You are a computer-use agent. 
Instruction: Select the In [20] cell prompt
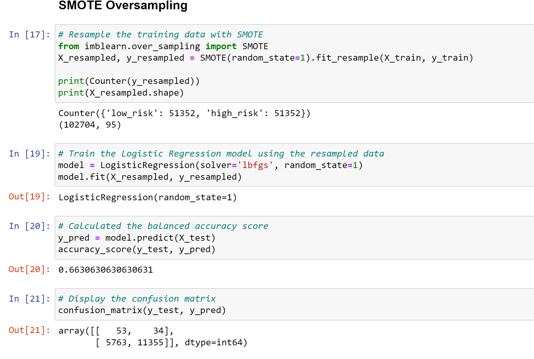pyautogui.click(x=29, y=226)
